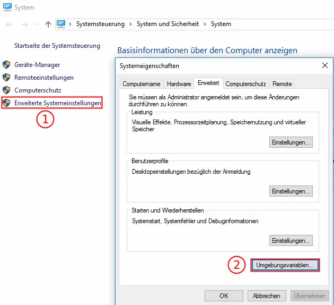
Task: Click the Systemeigenschaften dialog title
Action: pos(150,66)
